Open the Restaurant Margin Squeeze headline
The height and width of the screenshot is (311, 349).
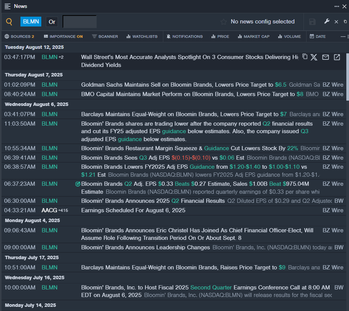point(189,148)
